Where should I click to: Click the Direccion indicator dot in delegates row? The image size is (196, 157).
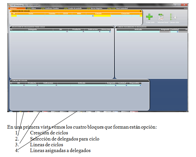(110, 32)
